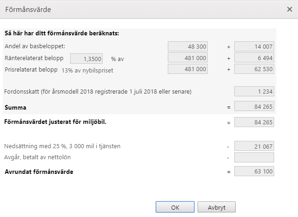Screen dimensions: 298x217
Task: Focus the empty Avgår betalt av nettolön field
Action: [254, 157]
